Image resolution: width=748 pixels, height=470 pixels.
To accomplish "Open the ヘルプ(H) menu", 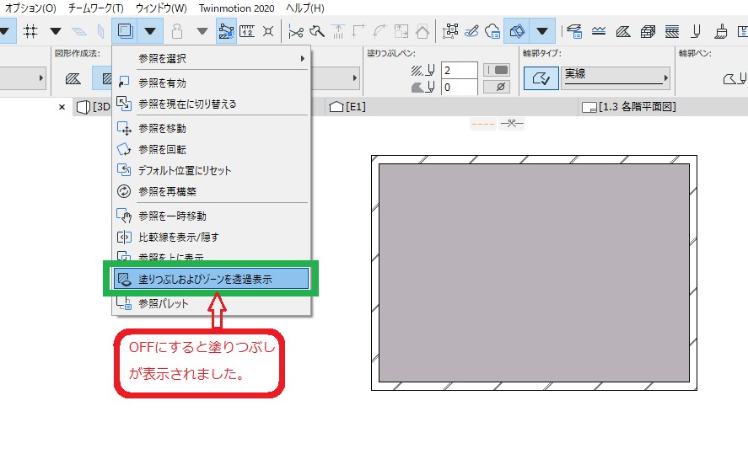I will pyautogui.click(x=305, y=8).
